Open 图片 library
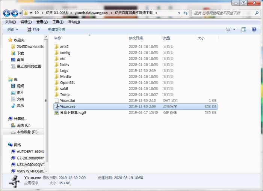 [x=17, y=93]
